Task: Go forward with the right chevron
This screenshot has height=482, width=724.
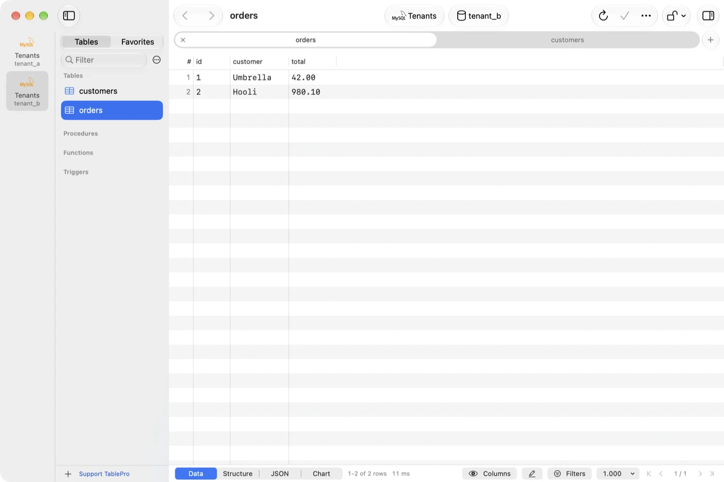Action: tap(211, 16)
